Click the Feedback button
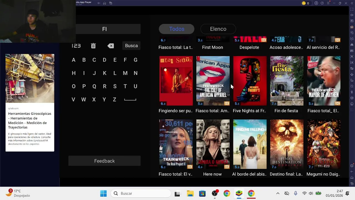 pyautogui.click(x=104, y=161)
